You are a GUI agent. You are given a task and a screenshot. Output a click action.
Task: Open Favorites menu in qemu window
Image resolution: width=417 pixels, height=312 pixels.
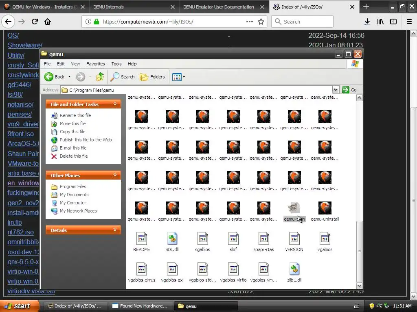(x=95, y=64)
